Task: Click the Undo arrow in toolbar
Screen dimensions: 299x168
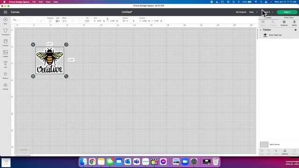Action: tap(14, 20)
